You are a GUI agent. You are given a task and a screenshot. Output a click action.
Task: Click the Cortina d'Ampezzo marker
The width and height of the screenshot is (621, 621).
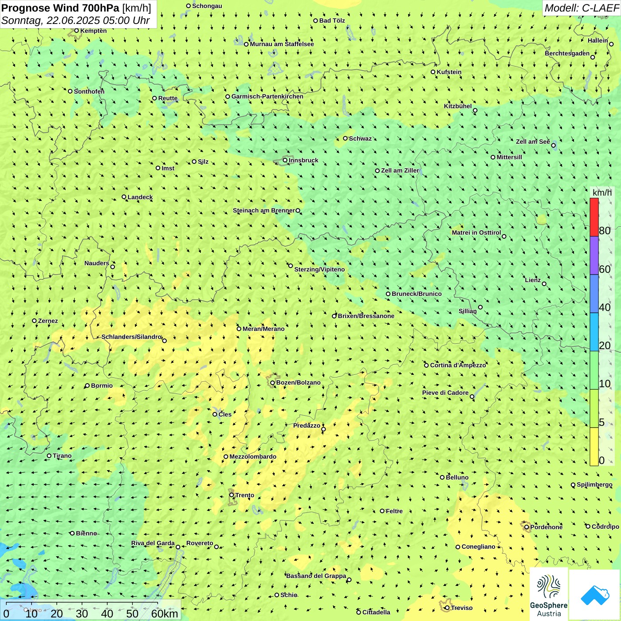pos(426,366)
